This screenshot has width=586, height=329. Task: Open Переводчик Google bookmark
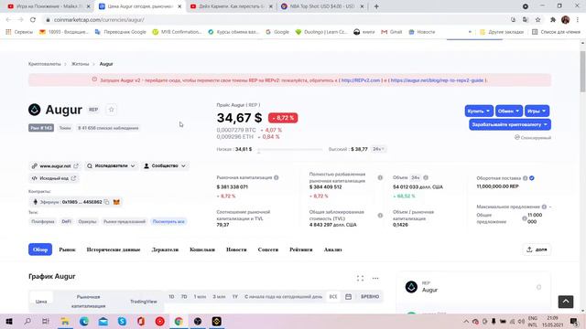click(x=120, y=32)
